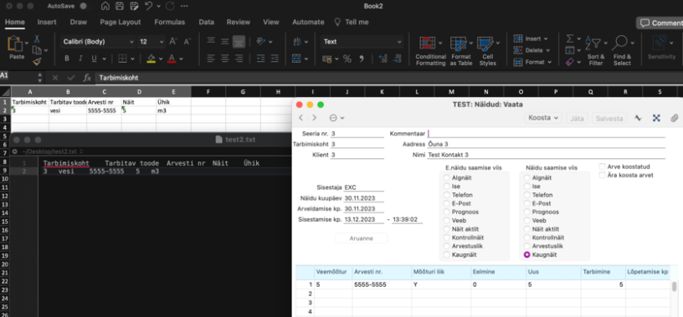Click the center horizontal alignment icon
Viewport: 683px width, 317px height.
225,58
